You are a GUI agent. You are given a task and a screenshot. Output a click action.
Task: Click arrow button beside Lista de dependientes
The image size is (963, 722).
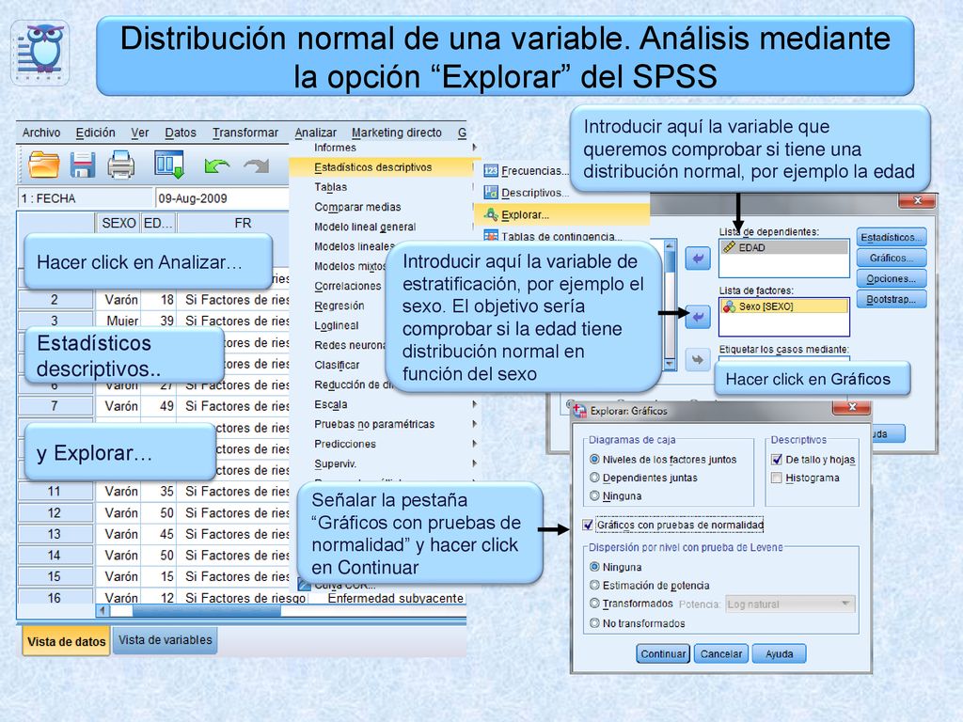tap(698, 259)
